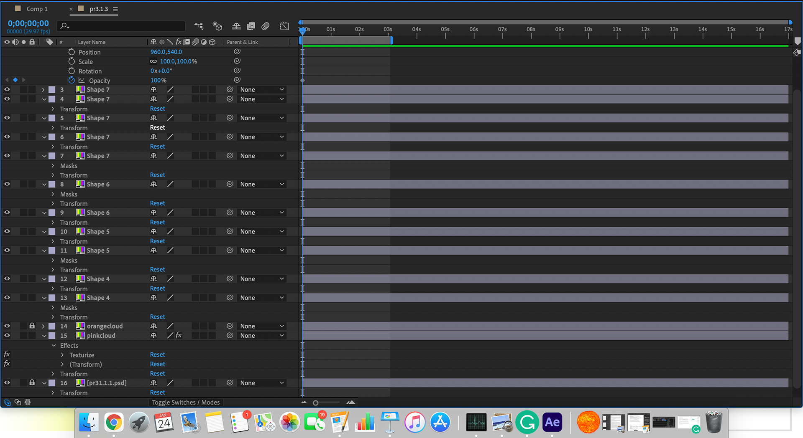Viewport: 803px width, 438px height.
Task: Click the Opacity stopwatch icon
Action: coord(72,80)
